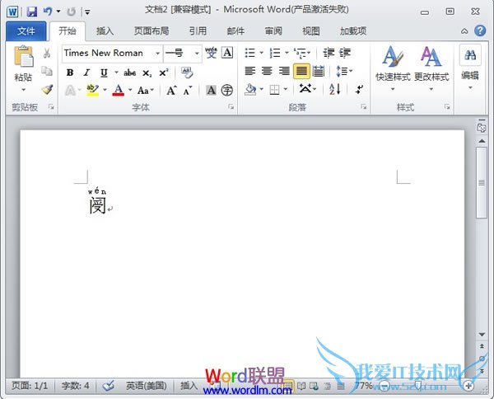Viewport: 494px width, 399px height.
Task: Expand the font size 一号 dropdown
Action: click(x=197, y=53)
